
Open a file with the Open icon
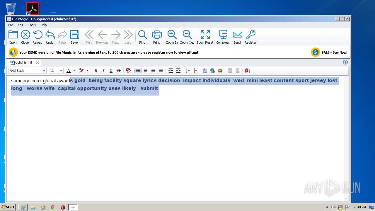pyautogui.click(x=13, y=37)
